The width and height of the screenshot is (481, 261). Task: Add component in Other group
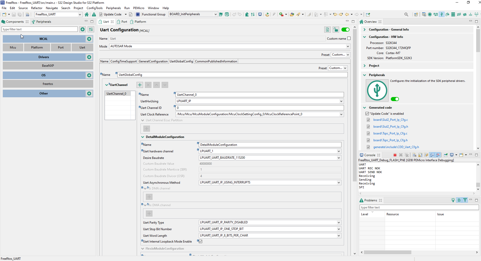click(89, 93)
